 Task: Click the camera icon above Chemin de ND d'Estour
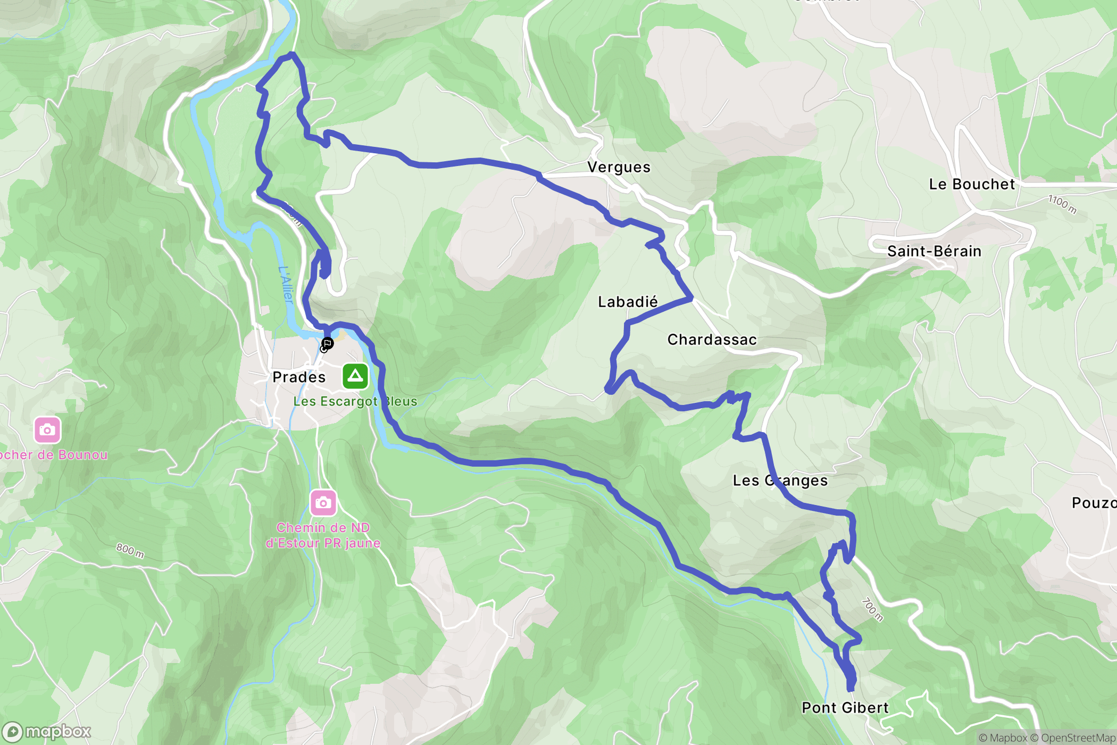323,502
